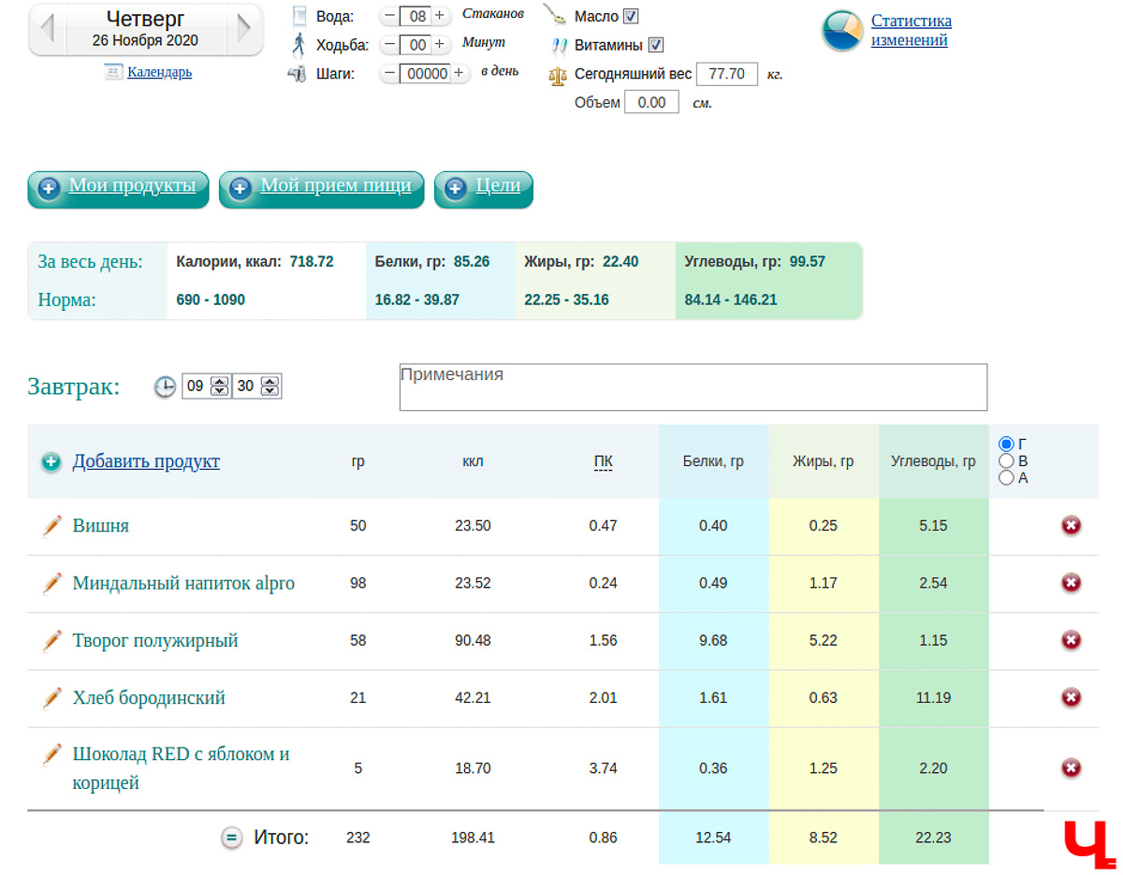Increase breakfast hour with up spinner
The height and width of the screenshot is (875, 1123).
pos(219,381)
